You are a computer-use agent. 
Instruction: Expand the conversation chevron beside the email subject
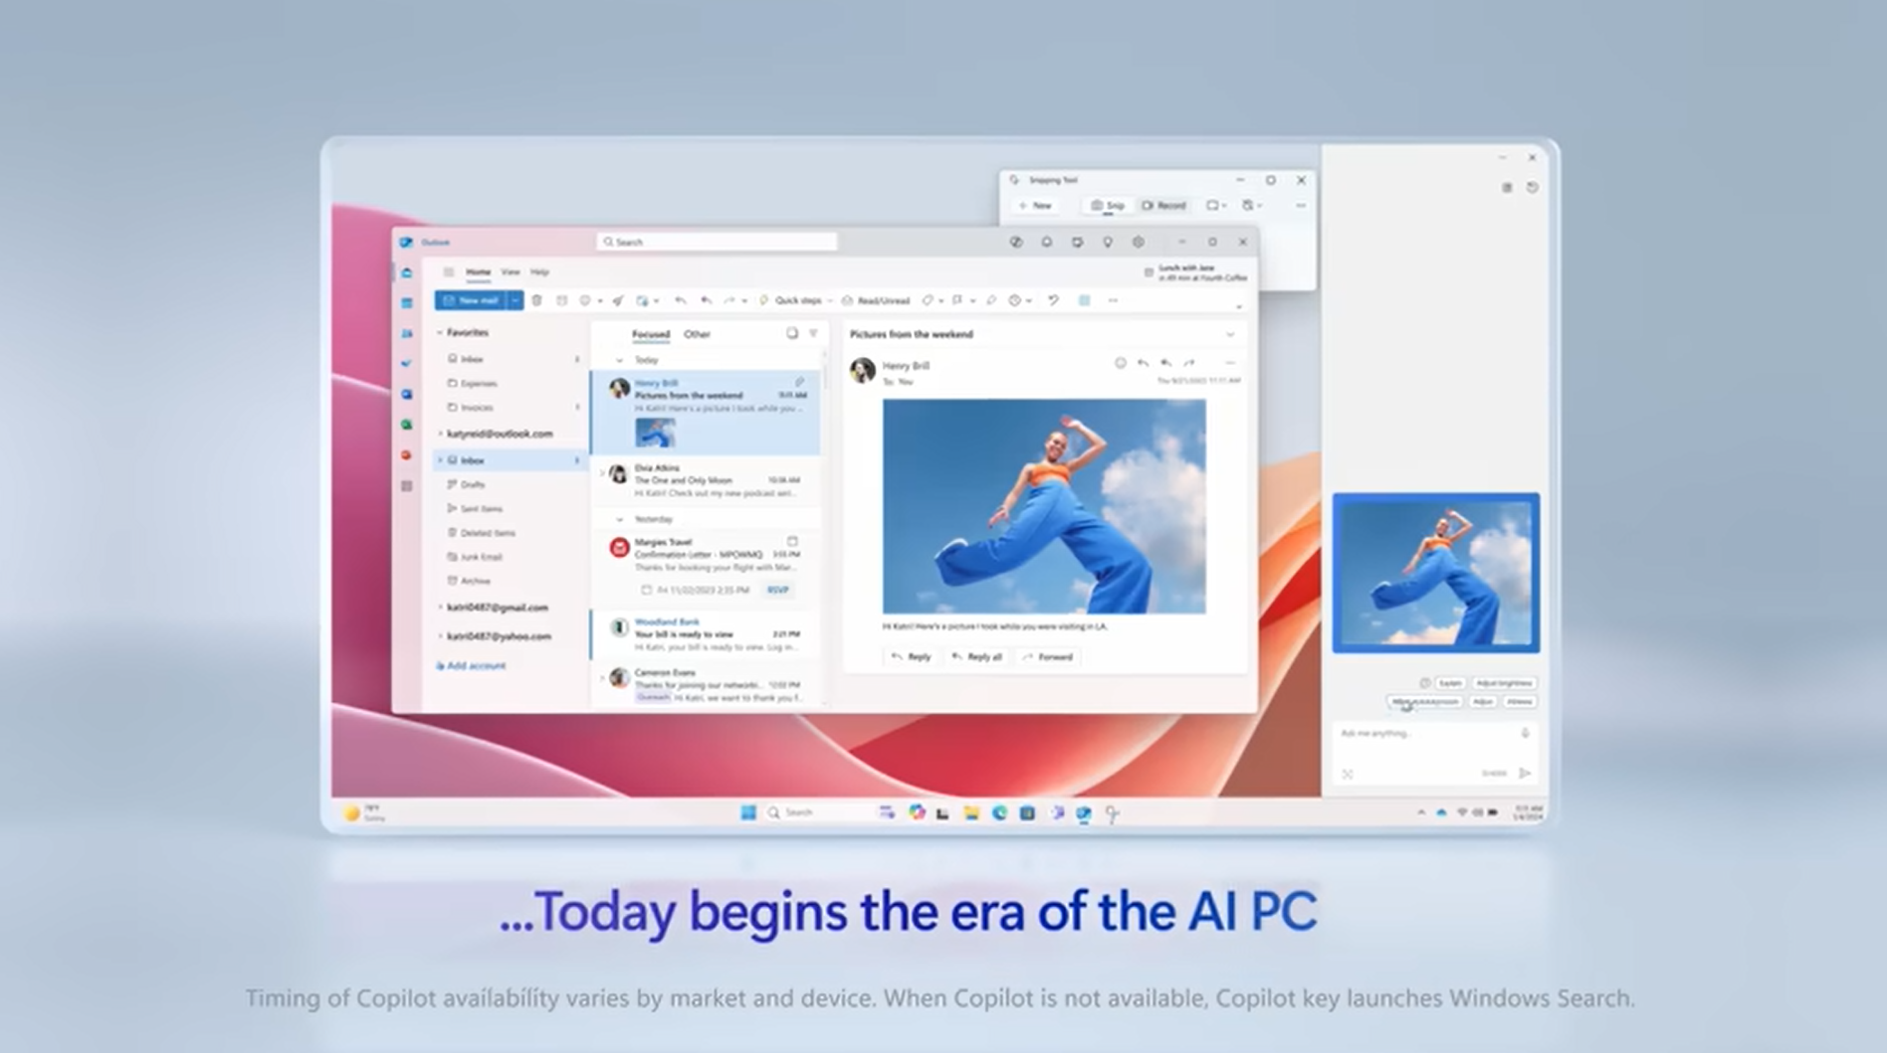1230,334
